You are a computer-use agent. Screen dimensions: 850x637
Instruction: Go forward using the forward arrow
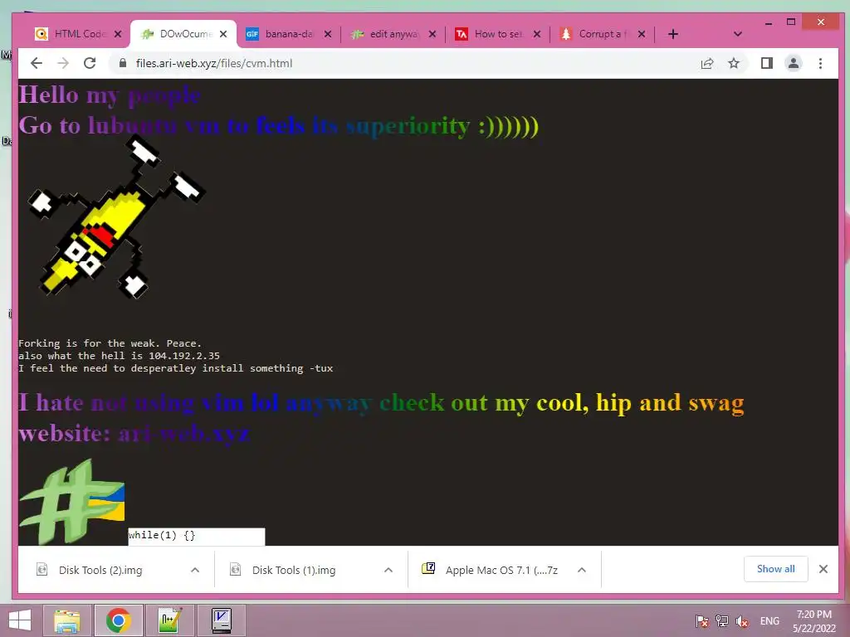(x=63, y=63)
